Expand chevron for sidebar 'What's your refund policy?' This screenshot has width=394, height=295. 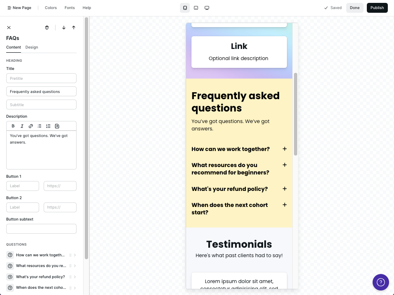75,277
